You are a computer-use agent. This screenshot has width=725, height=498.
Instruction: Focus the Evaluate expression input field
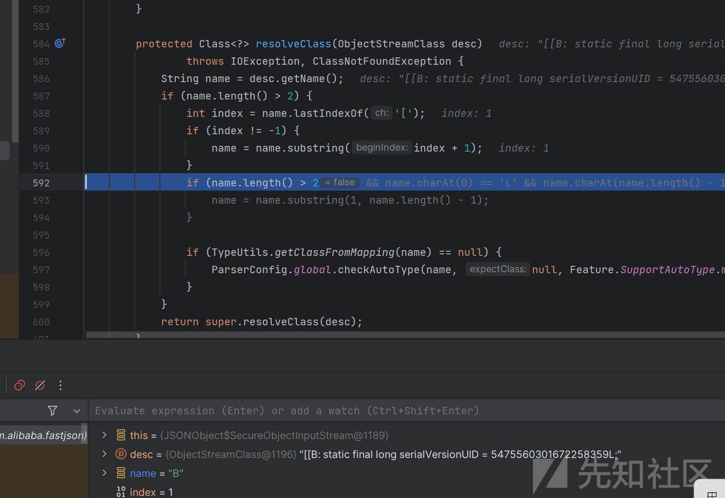point(406,411)
